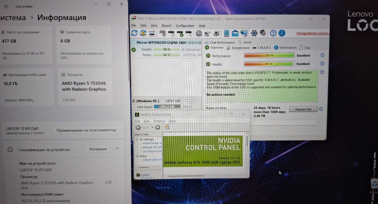Click the globe with monitor network icon
378x204 pixels.
point(244,33)
